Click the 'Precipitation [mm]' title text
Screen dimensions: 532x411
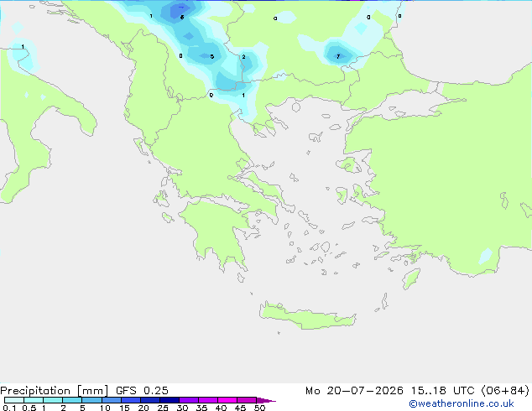click(x=55, y=391)
